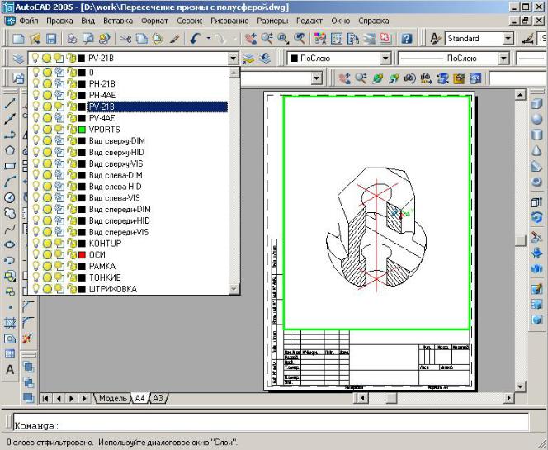Toggle freeze sun icon for layer РАМКА
The height and width of the screenshot is (450, 548).
click(x=47, y=266)
